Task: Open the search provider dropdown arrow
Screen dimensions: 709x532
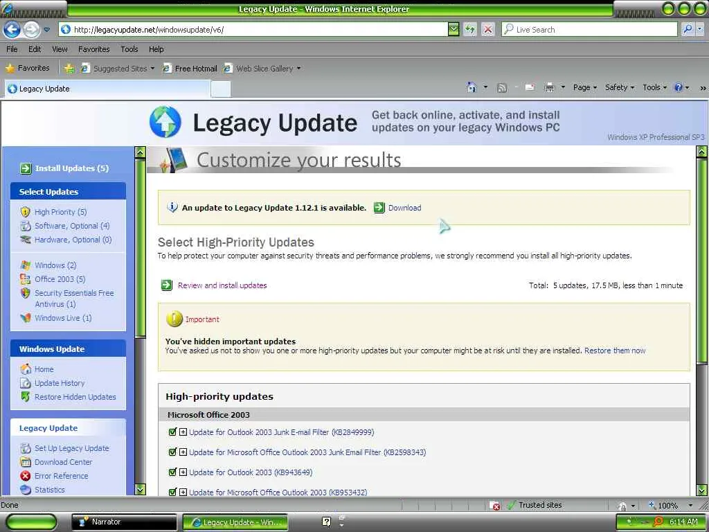Action: (700, 29)
